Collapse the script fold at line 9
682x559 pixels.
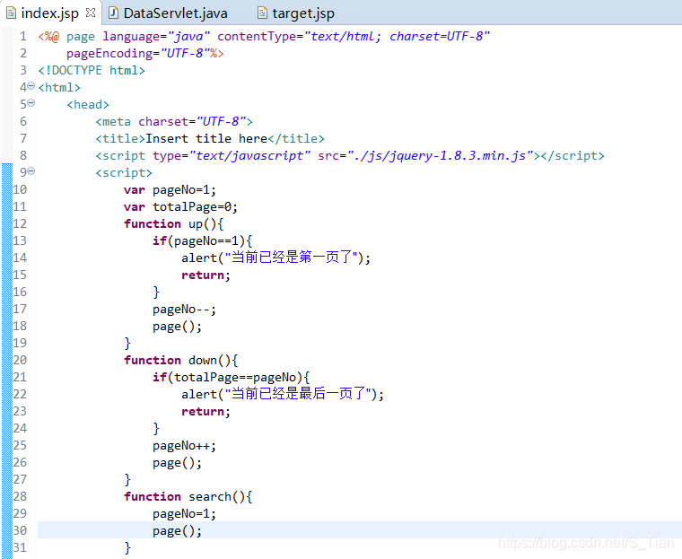point(31,171)
